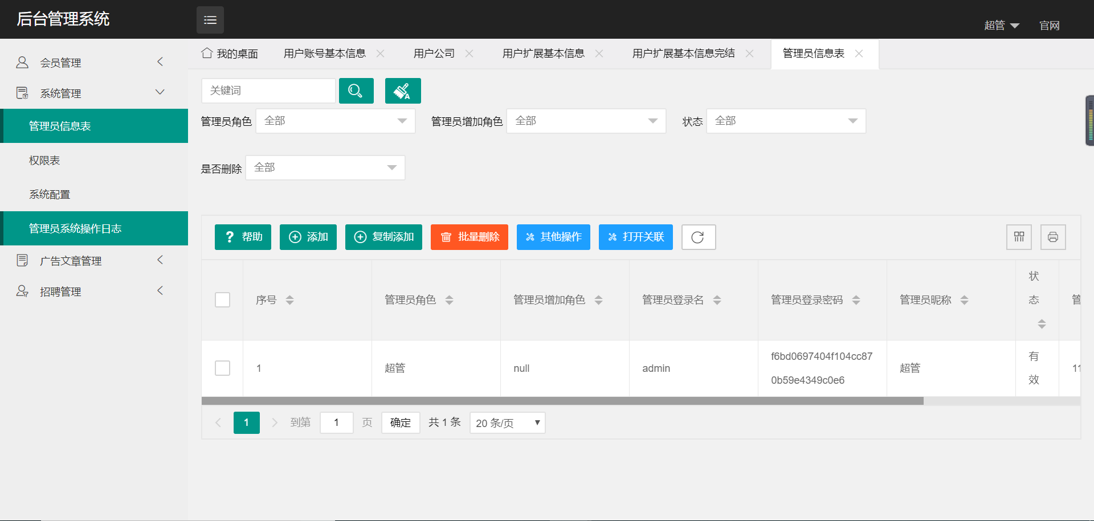Open the 管理员角色 dropdown

(335, 121)
